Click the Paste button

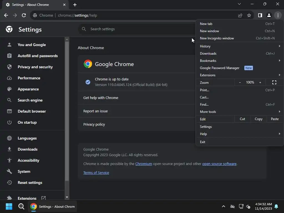(x=275, y=119)
